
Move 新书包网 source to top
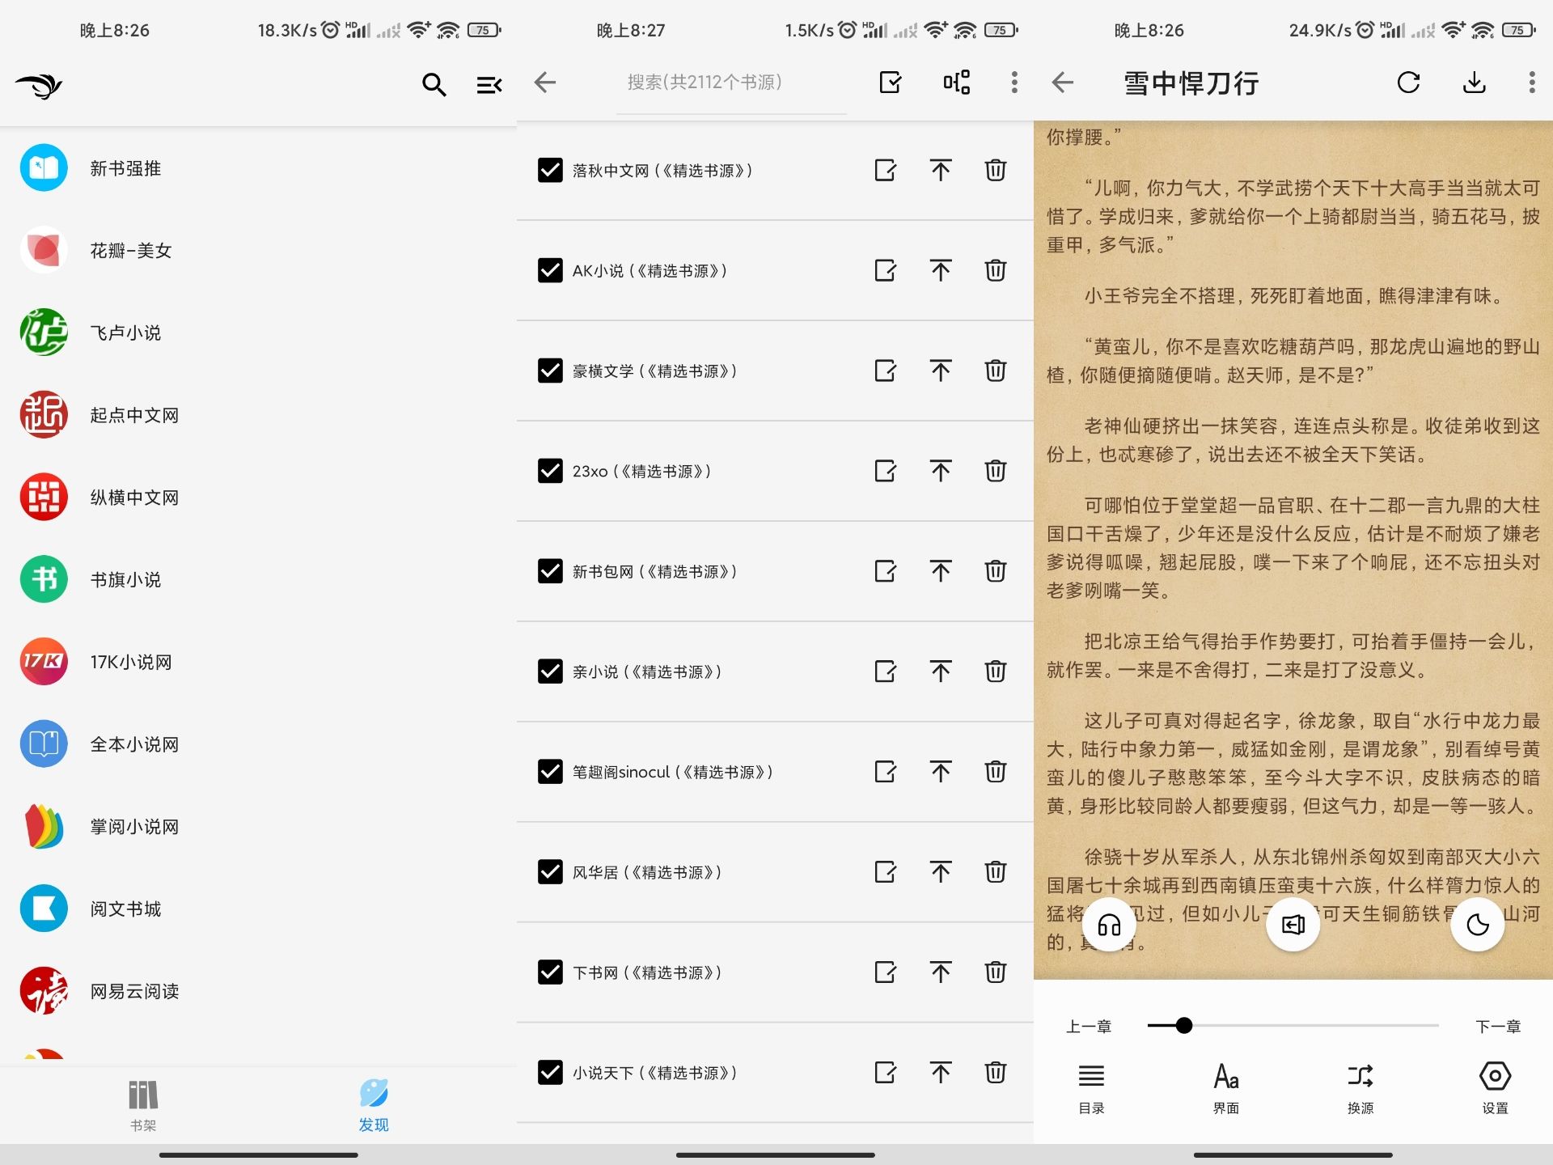[941, 571]
